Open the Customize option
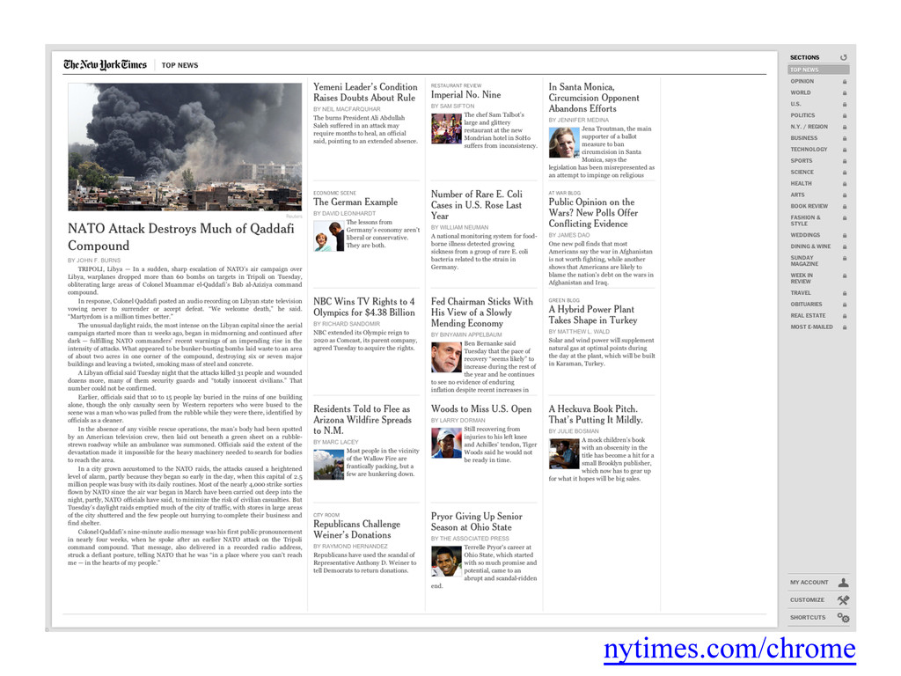The width and height of the screenshot is (901, 676). click(x=807, y=600)
